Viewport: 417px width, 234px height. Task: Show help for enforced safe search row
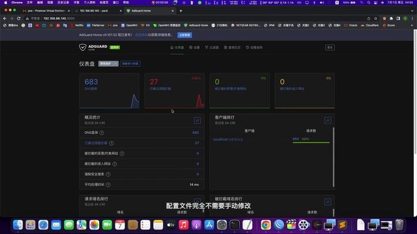tap(108, 174)
